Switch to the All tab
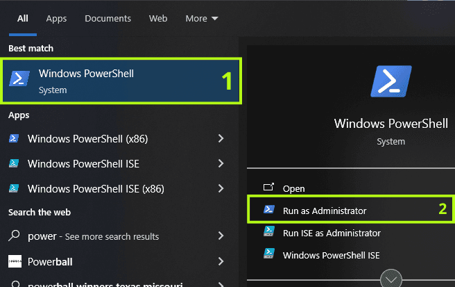 coord(23,19)
